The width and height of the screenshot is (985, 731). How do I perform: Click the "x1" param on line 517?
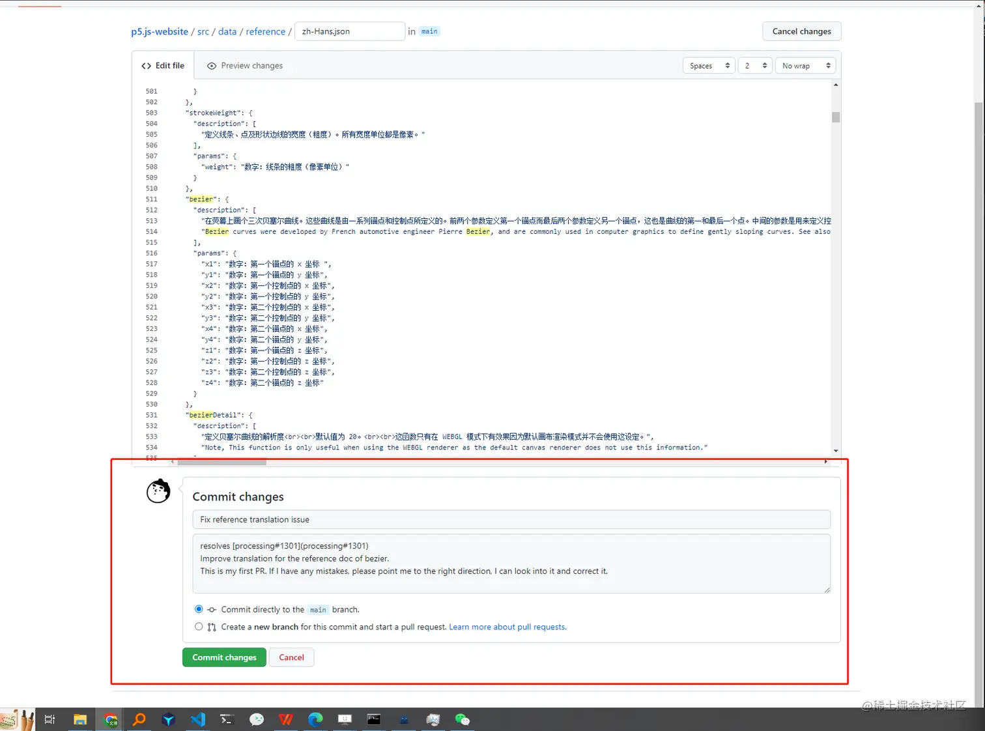[x=208, y=264]
